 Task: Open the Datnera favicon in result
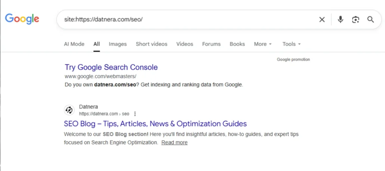[x=69, y=110]
